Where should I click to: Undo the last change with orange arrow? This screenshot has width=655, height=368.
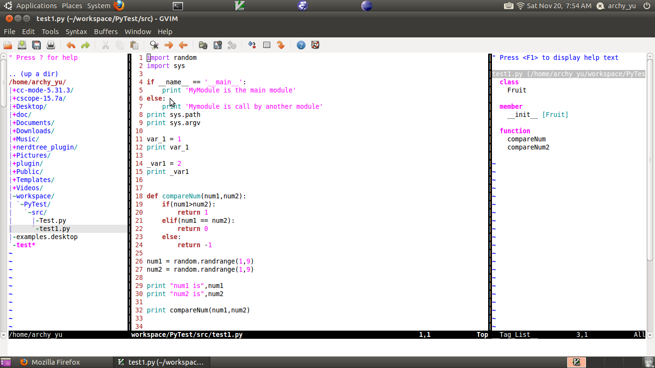[71, 45]
